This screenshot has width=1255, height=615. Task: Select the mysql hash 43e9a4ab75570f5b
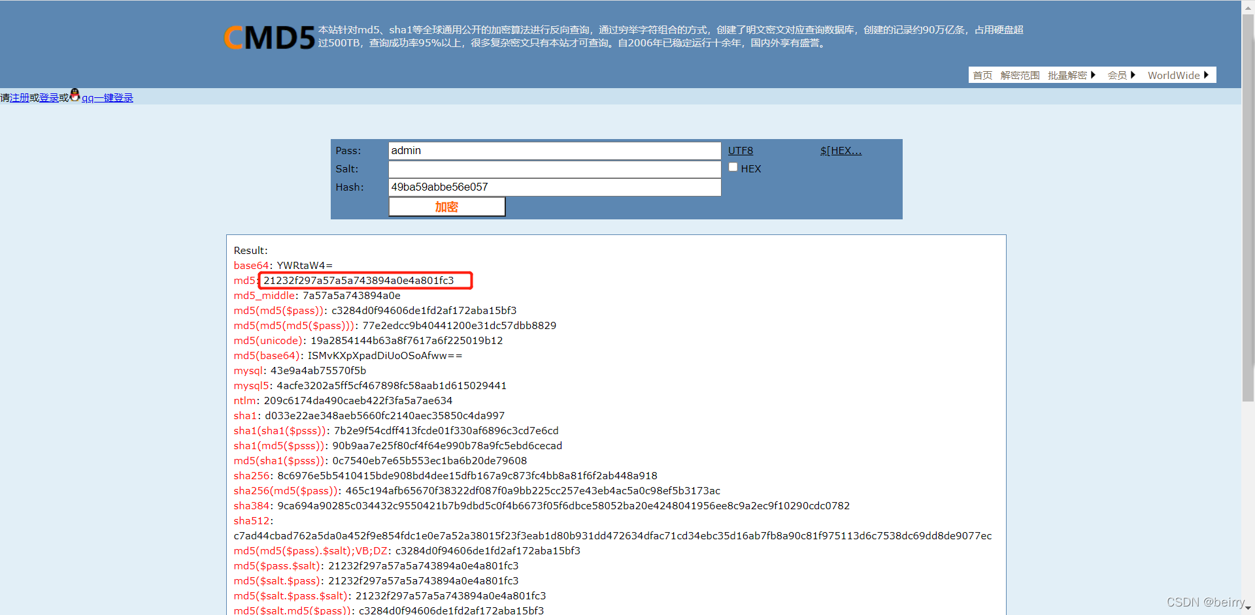tap(318, 371)
